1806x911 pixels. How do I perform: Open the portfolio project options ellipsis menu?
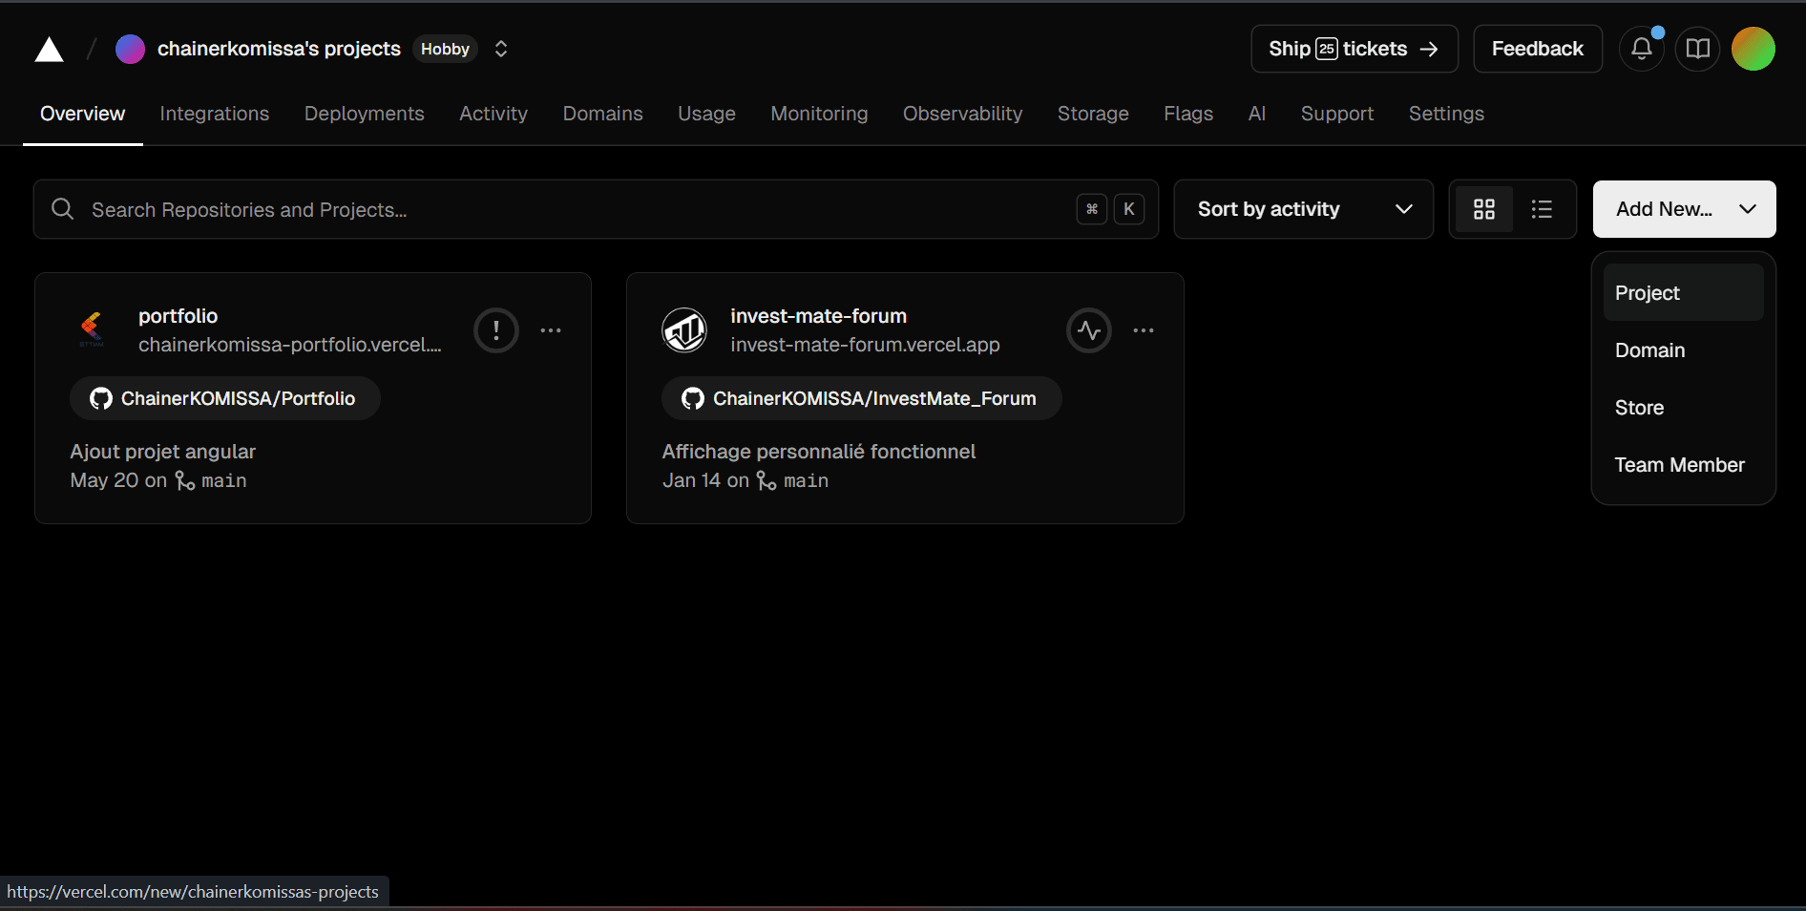click(551, 330)
